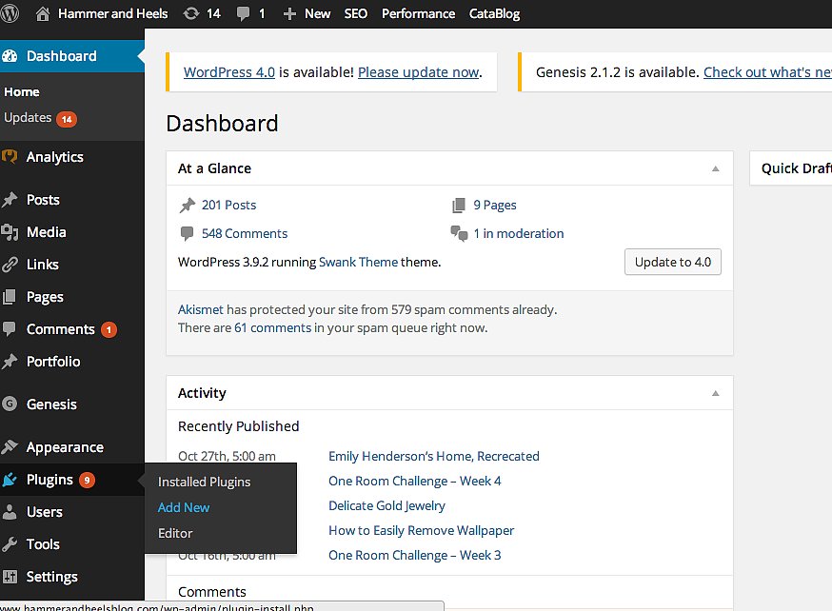Open Hammer and Heels site menu

[x=112, y=13]
